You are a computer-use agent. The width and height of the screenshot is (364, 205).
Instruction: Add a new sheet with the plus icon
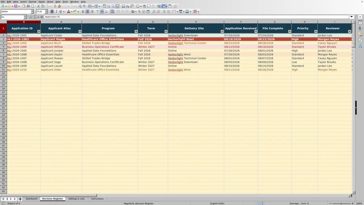(20, 199)
